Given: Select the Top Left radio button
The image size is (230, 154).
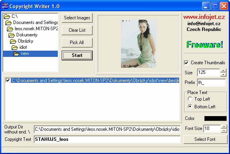Looking at the screenshot, I should (190, 99).
